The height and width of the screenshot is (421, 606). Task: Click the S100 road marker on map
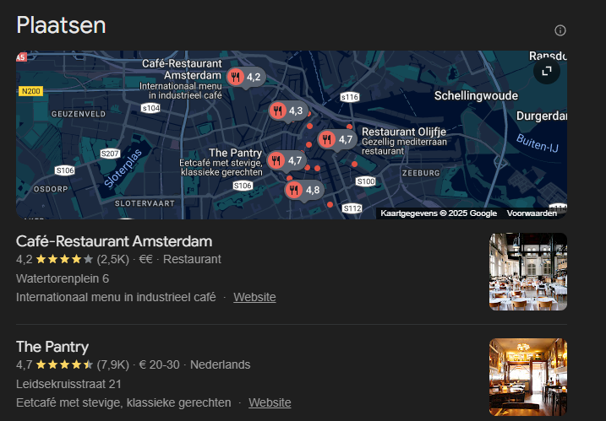click(366, 181)
